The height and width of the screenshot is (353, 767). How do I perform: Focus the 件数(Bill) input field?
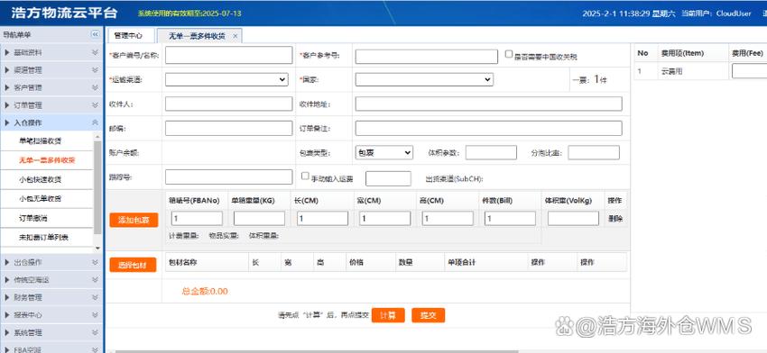tap(510, 218)
